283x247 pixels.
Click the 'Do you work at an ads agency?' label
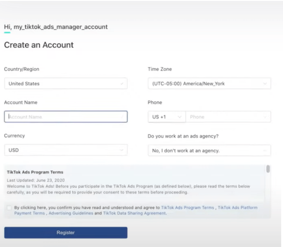pos(183,136)
